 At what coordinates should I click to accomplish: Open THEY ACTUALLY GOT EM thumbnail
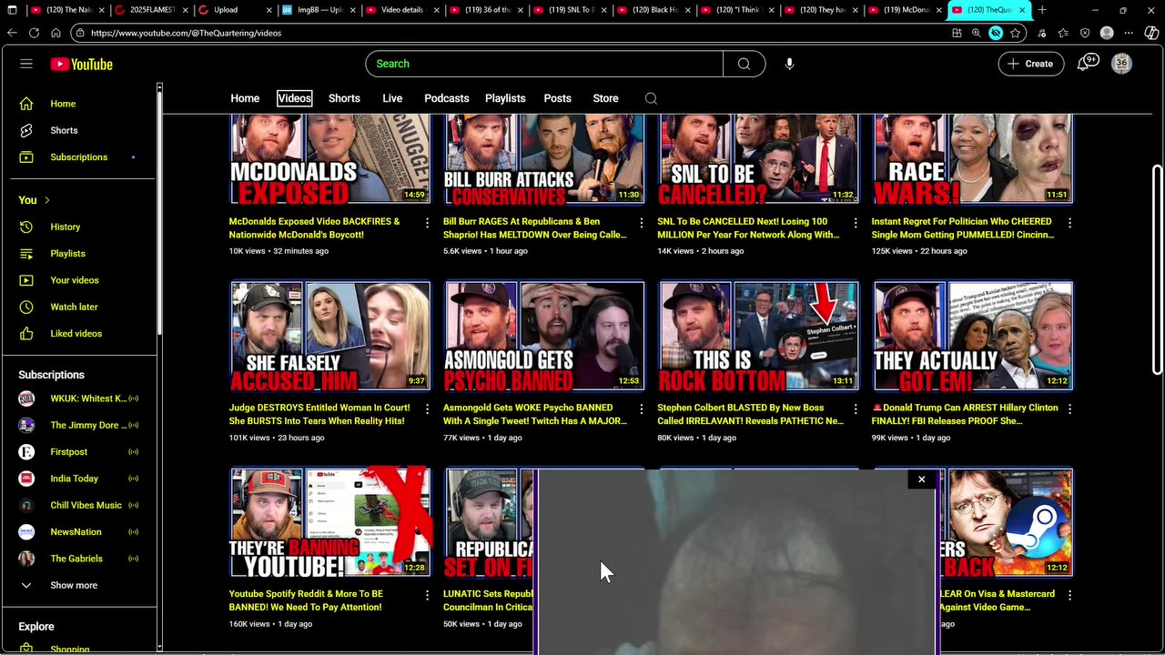tap(973, 336)
